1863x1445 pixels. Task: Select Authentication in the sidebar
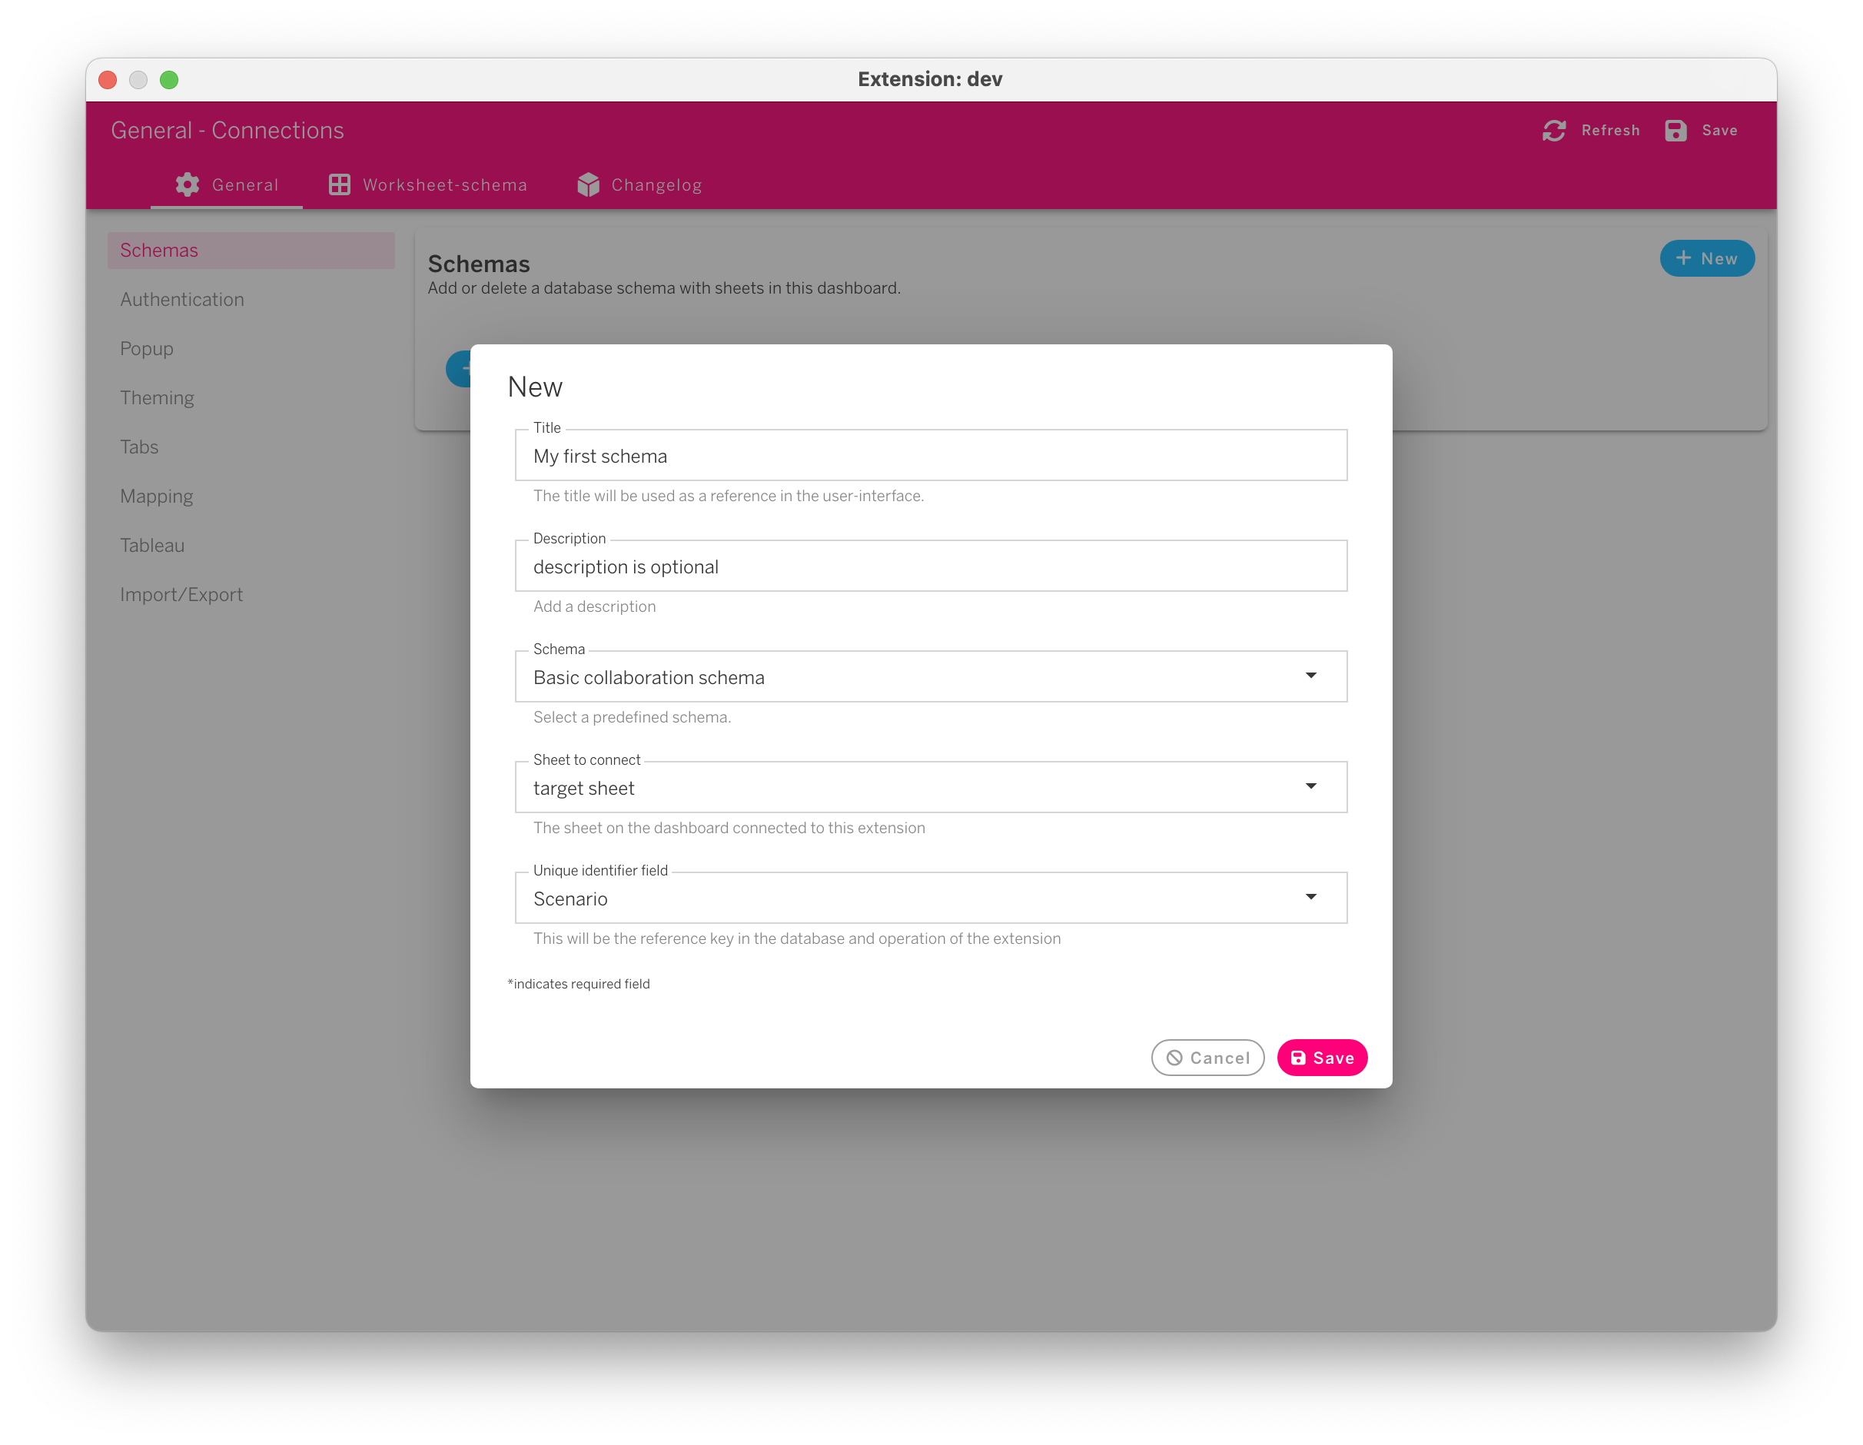(x=181, y=300)
